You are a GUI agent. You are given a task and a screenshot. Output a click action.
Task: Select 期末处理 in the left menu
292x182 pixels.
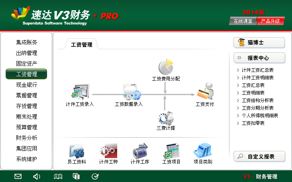coord(27,117)
